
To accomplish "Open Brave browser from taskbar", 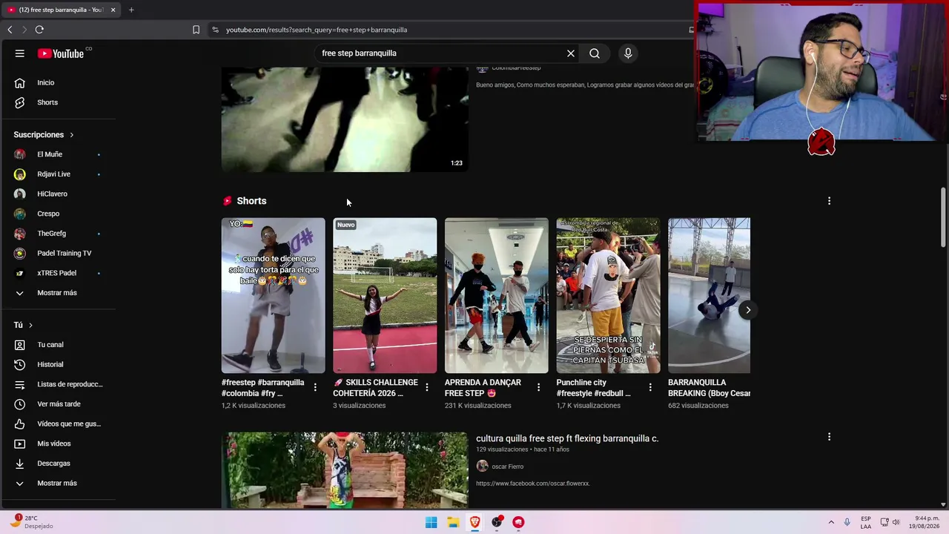I will pos(474,522).
